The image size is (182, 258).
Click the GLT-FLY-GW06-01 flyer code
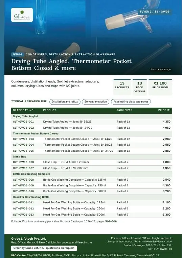(160, 249)
